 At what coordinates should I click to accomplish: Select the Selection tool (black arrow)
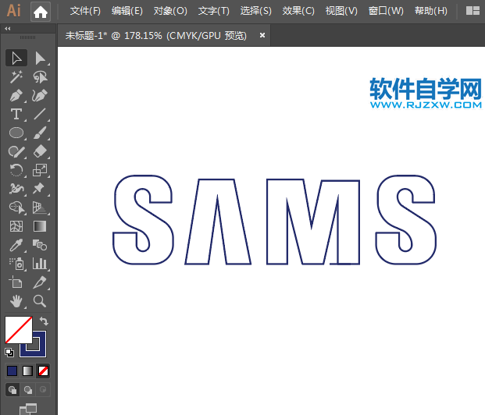point(16,58)
